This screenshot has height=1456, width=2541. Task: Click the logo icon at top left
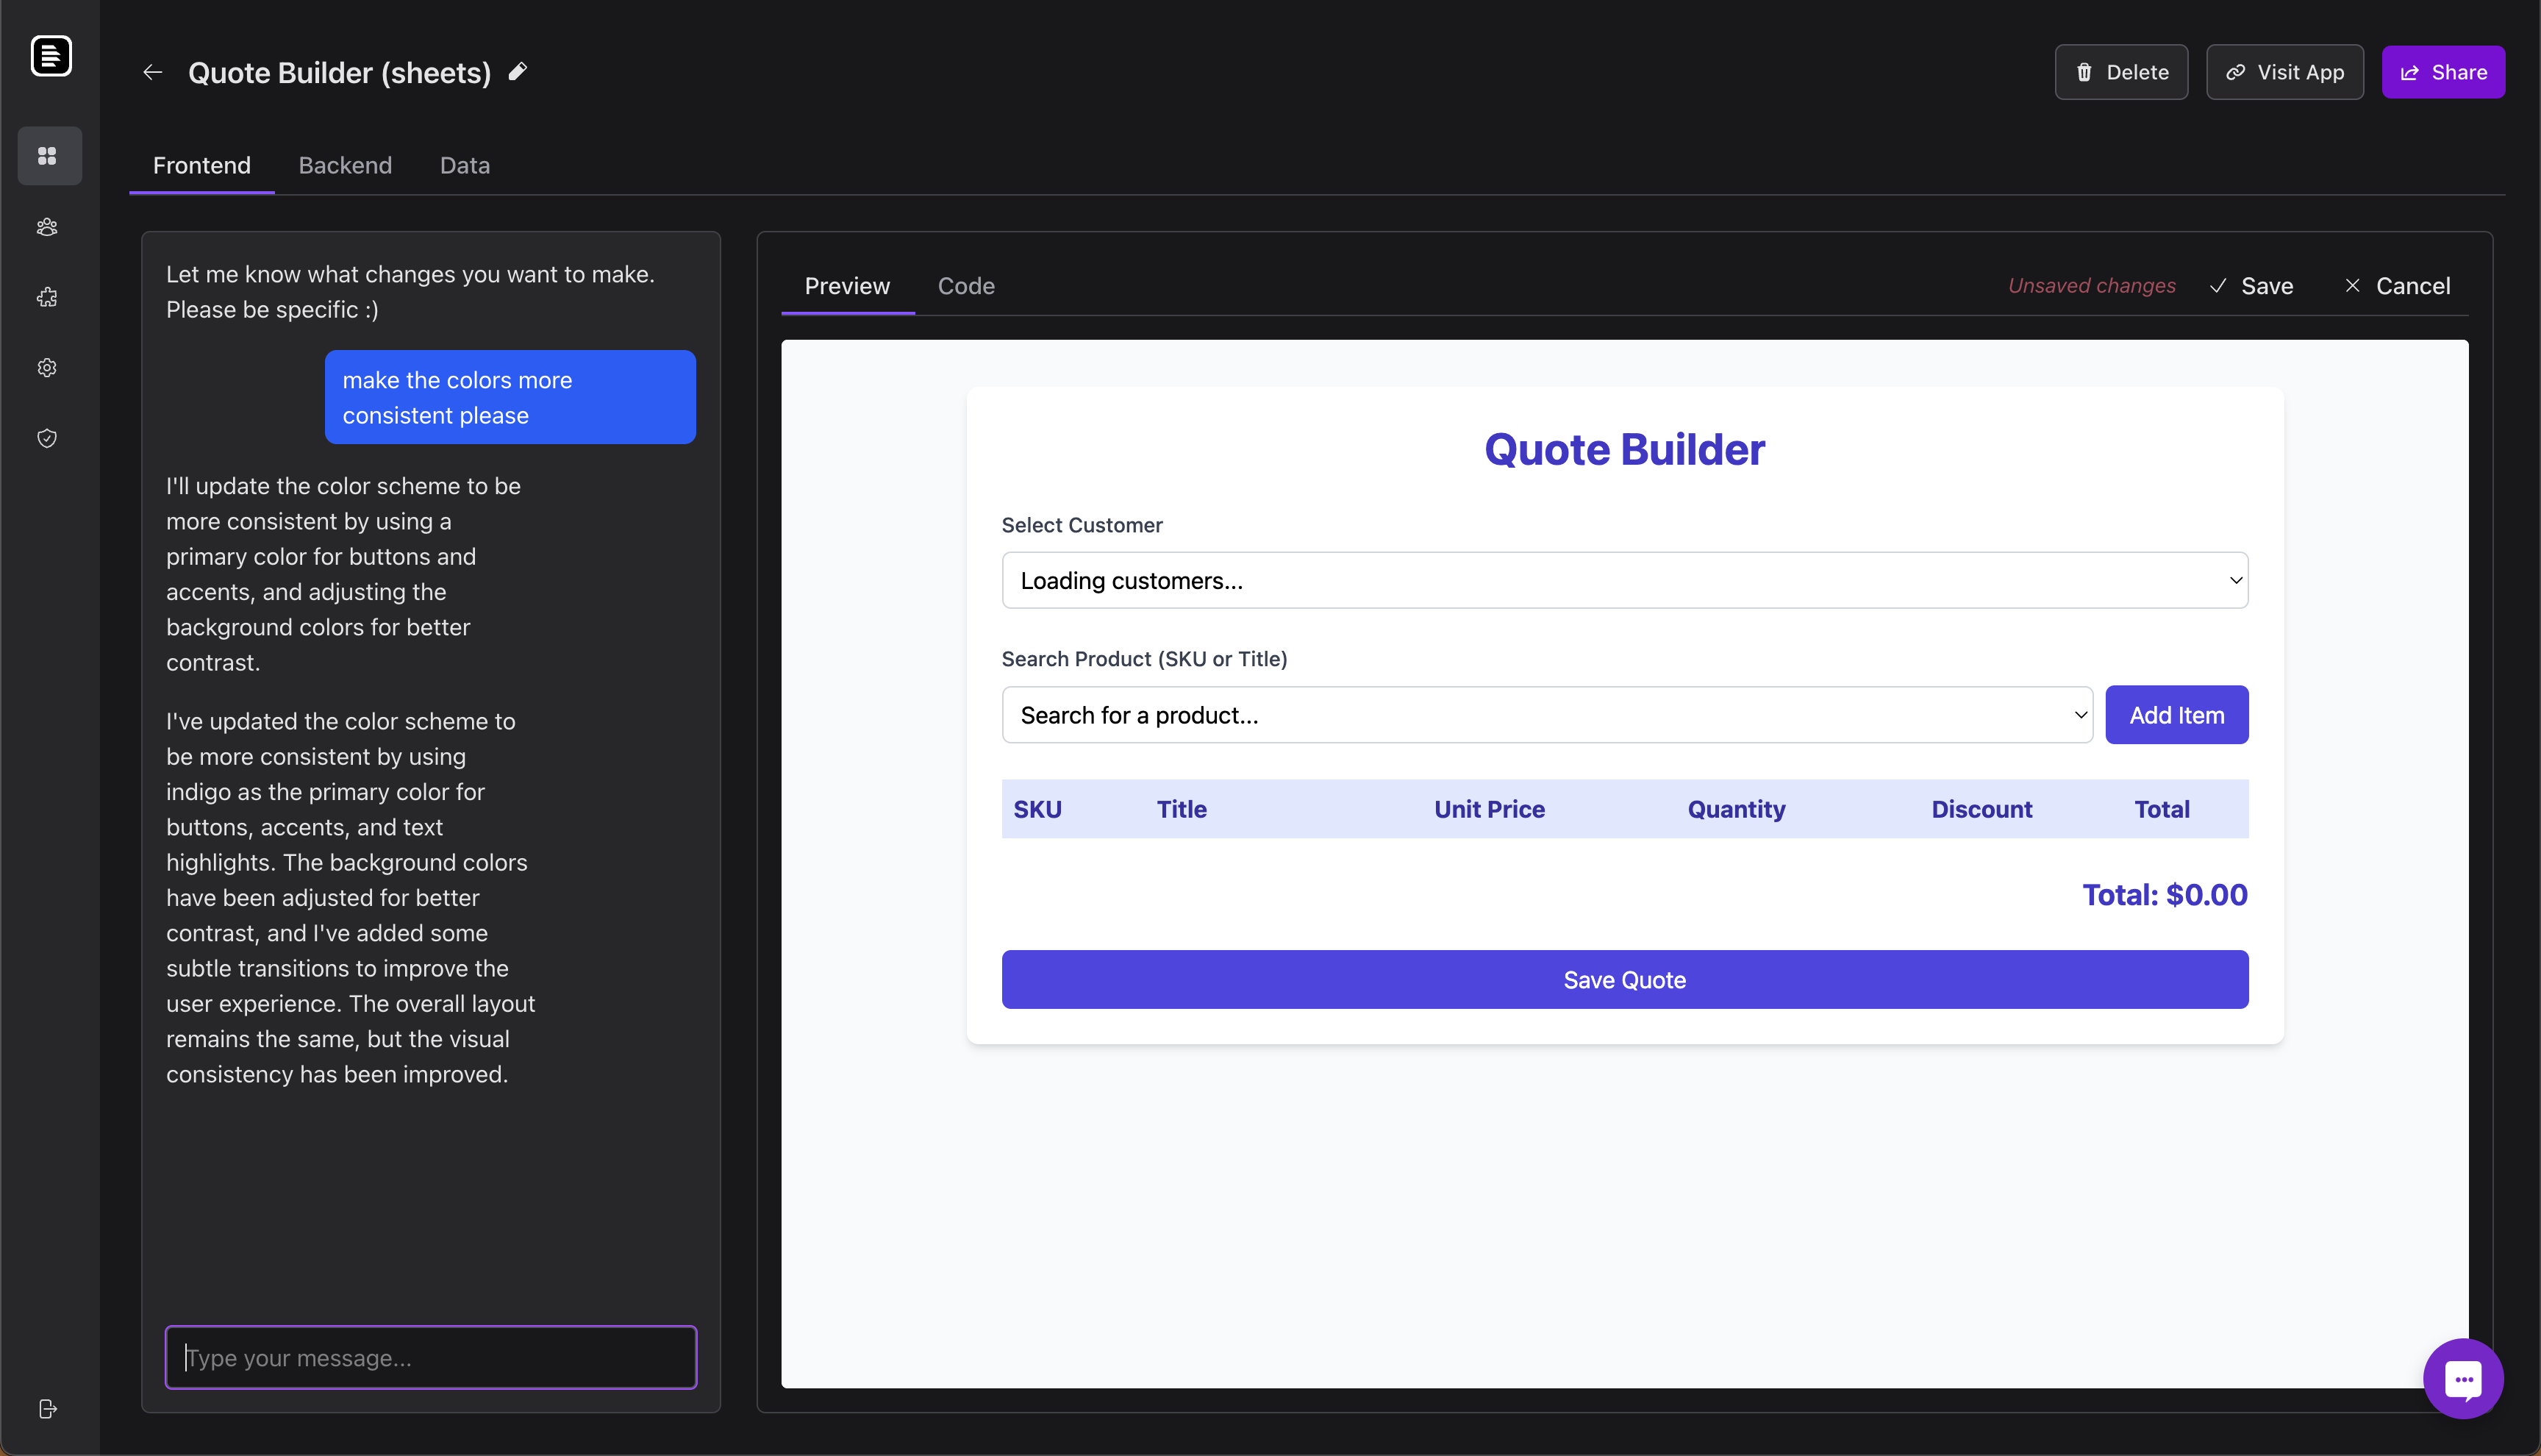click(51, 55)
